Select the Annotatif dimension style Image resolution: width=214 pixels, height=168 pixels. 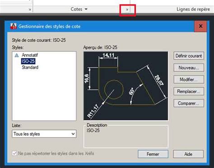tap(30, 55)
